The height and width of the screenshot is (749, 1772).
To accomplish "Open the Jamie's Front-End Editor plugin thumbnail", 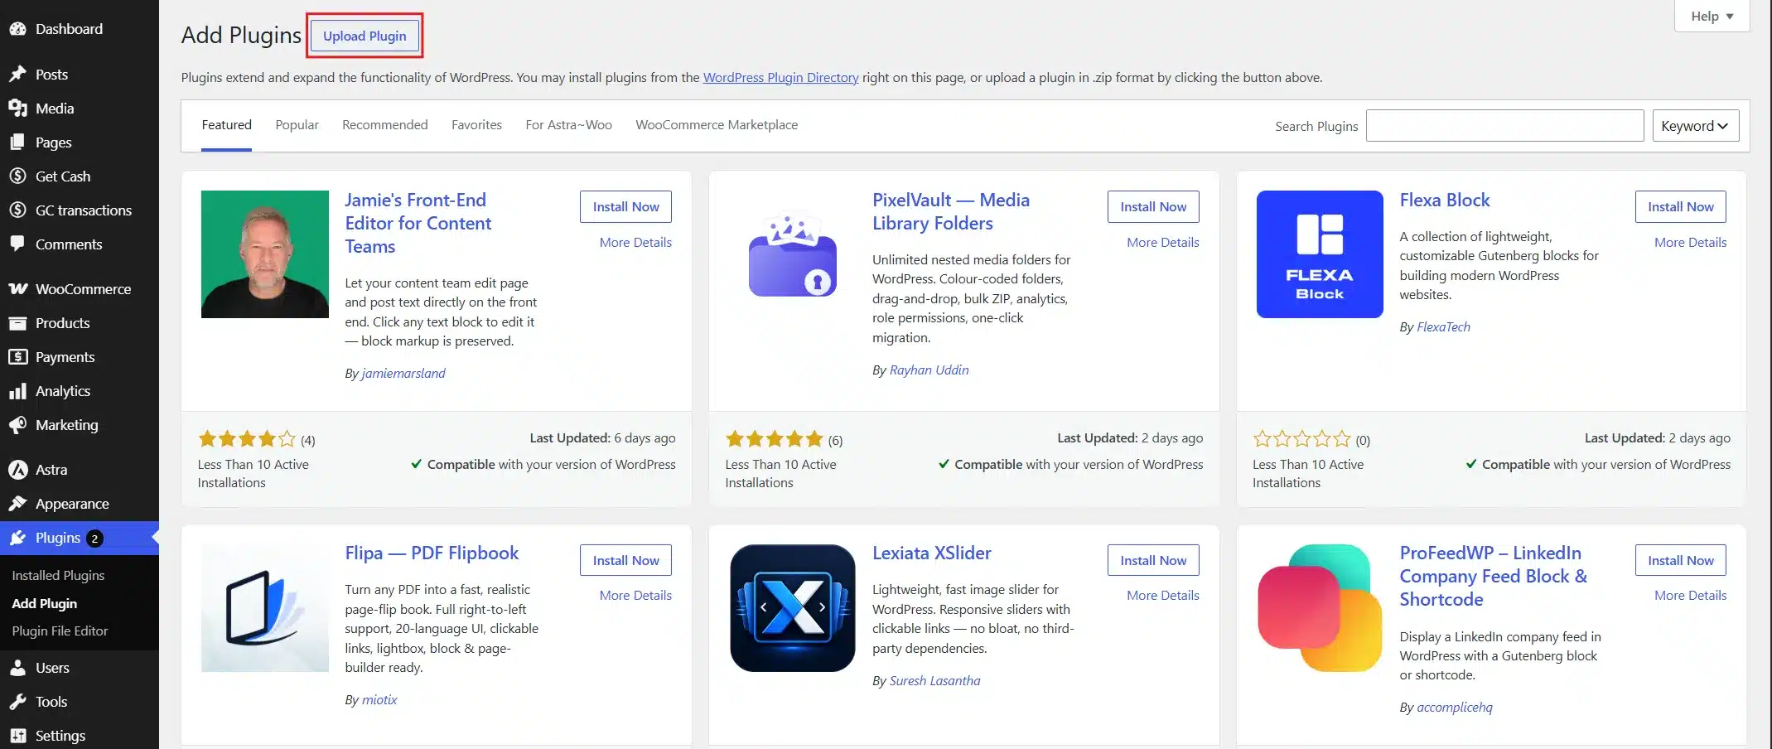I will [265, 254].
